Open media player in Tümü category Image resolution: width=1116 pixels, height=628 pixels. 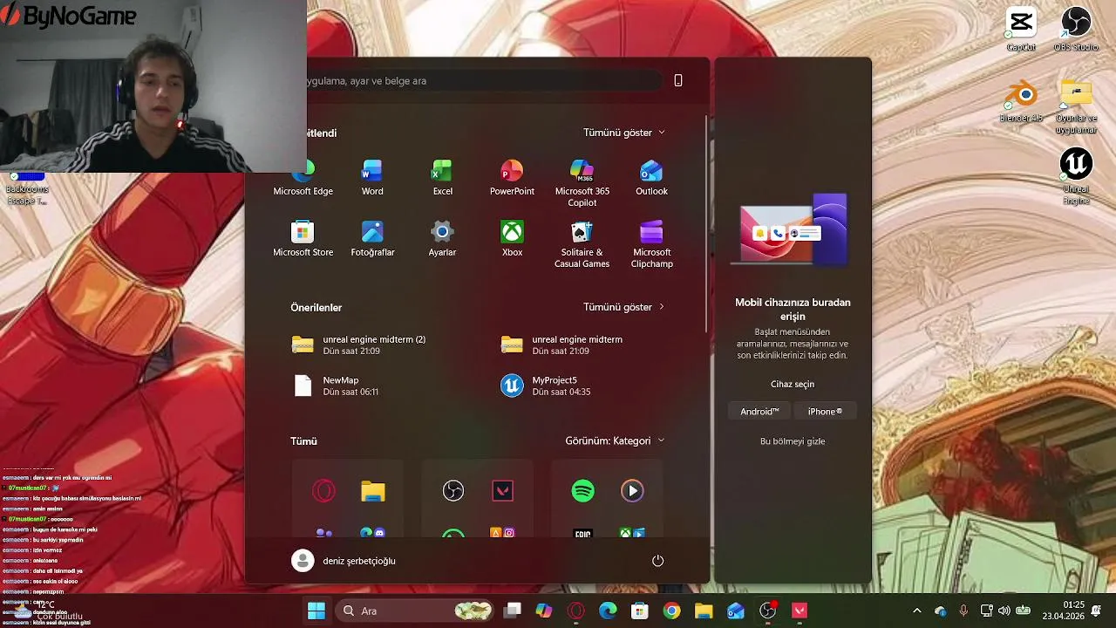633,491
